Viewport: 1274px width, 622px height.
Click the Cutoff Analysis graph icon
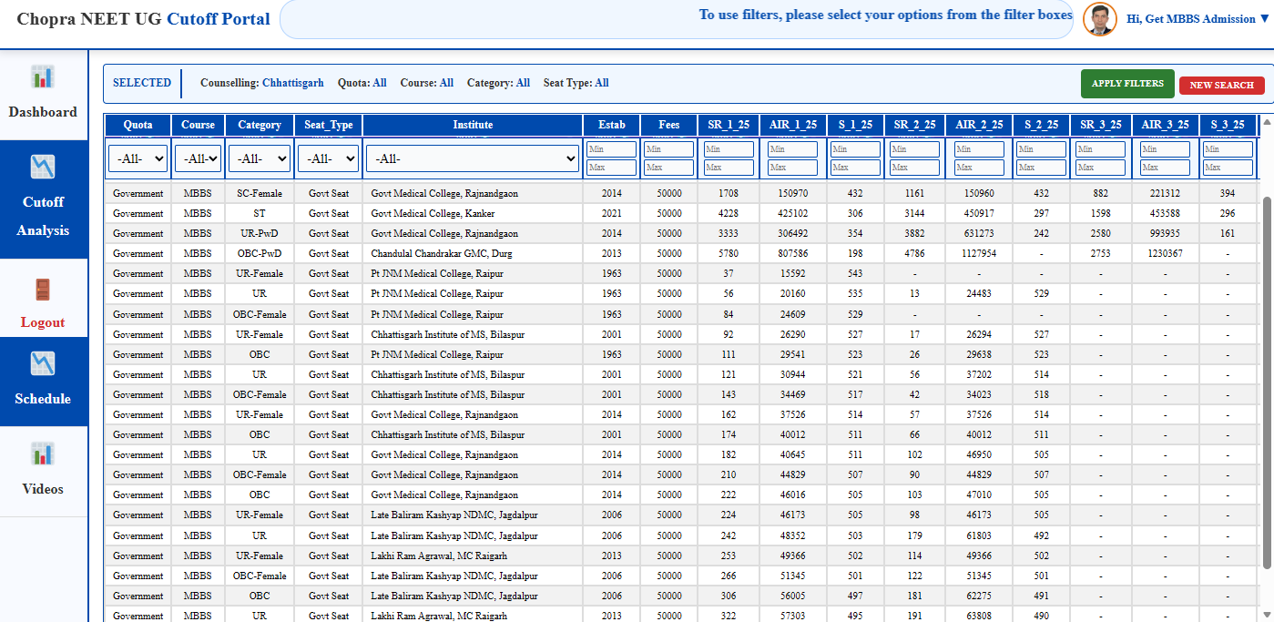pos(43,167)
